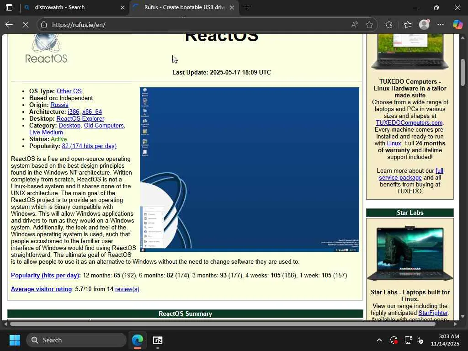View site information lock icon
468x351 pixels.
tap(44, 25)
